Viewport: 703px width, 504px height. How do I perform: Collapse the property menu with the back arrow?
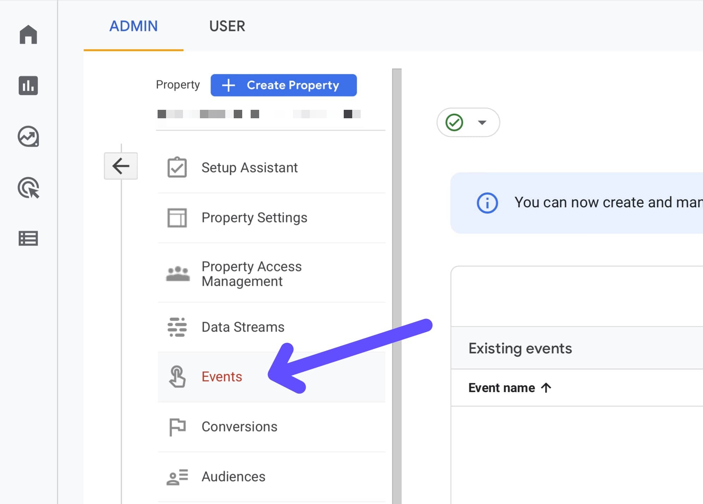click(x=121, y=165)
